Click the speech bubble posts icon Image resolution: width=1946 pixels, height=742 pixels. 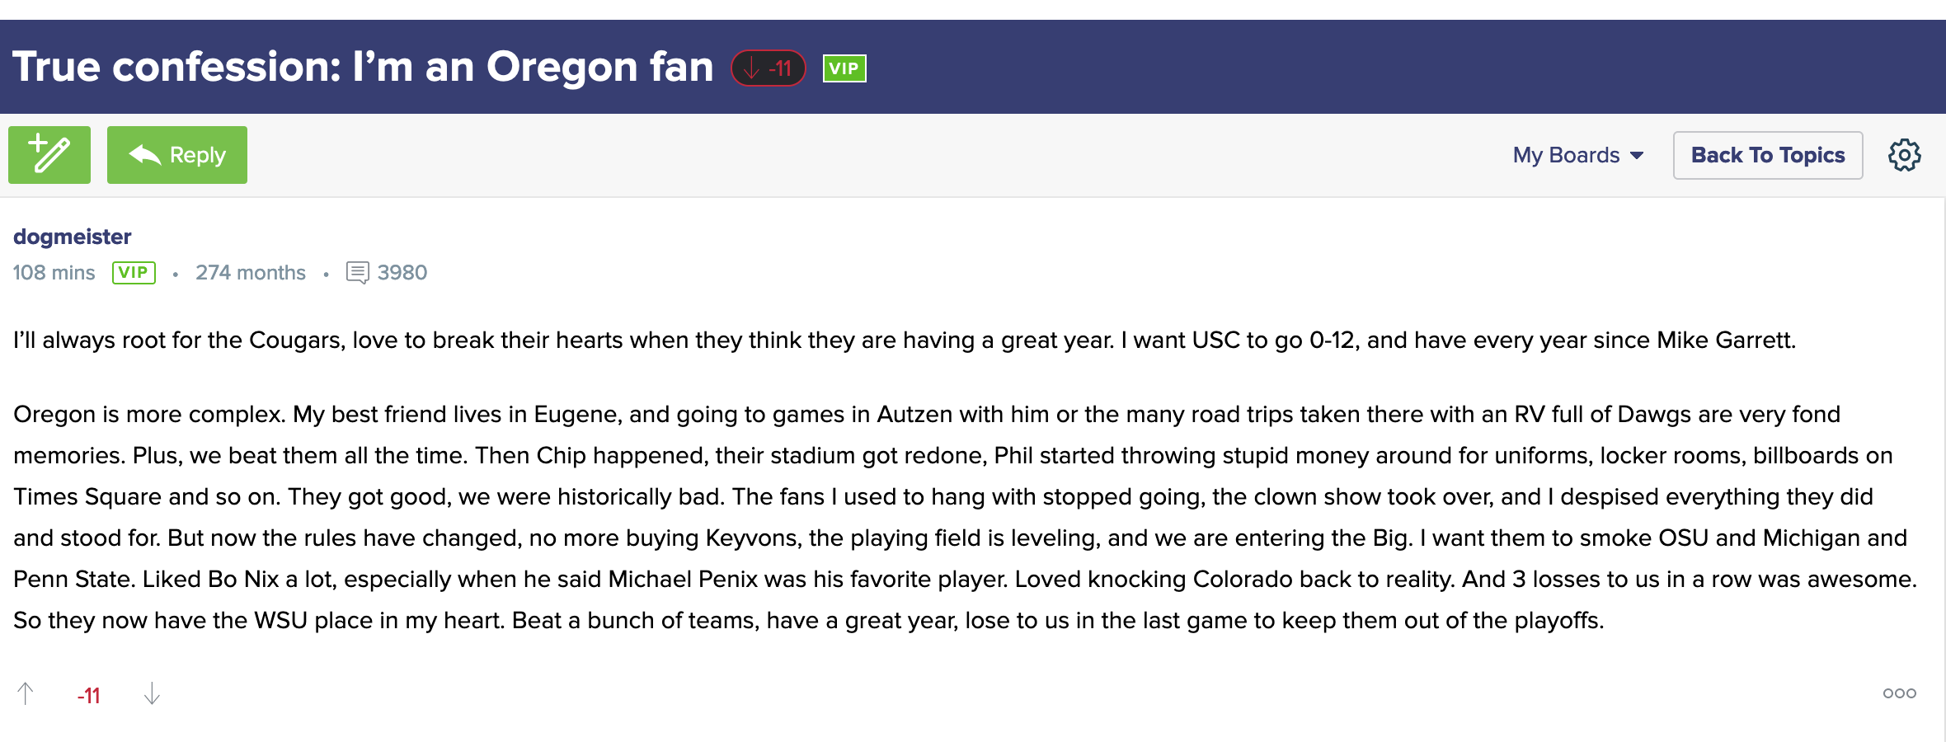[358, 273]
